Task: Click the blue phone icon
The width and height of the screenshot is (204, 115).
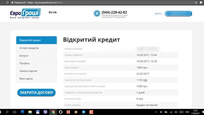Action: [97, 13]
